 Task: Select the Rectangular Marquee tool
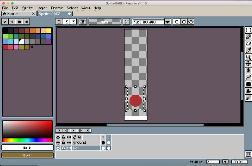pos(248,30)
